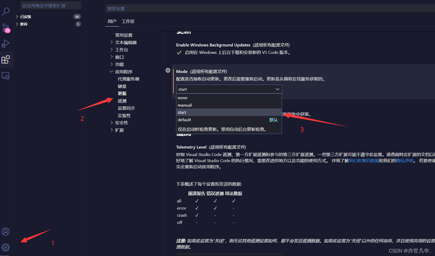This screenshot has height=256, width=435.
Task: Open the Run and Debug view
Action: (6, 44)
